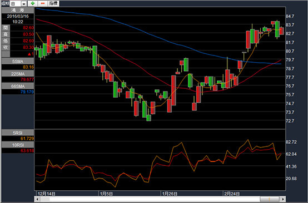This screenshot has width=308, height=203.
Task: Select the 5SMA label
Action: (x=18, y=61)
